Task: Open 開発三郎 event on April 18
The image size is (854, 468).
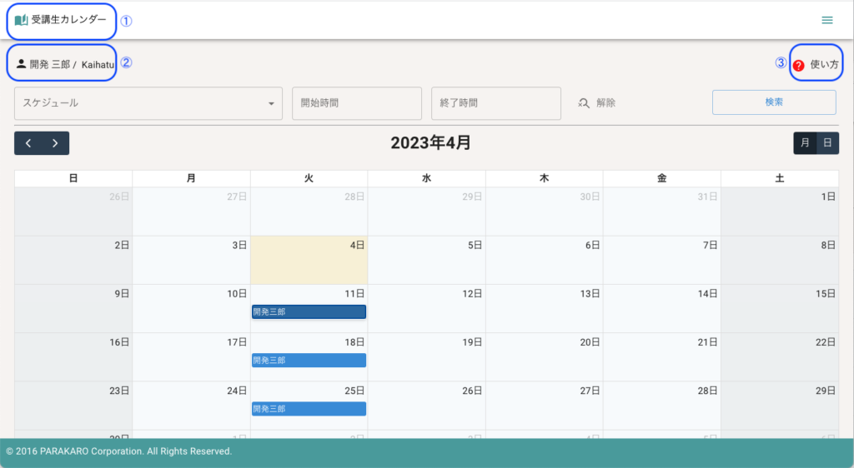Action: [x=309, y=361]
